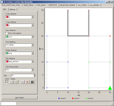
Task: Select the zoom magnifier tool
Action: pos(7,82)
